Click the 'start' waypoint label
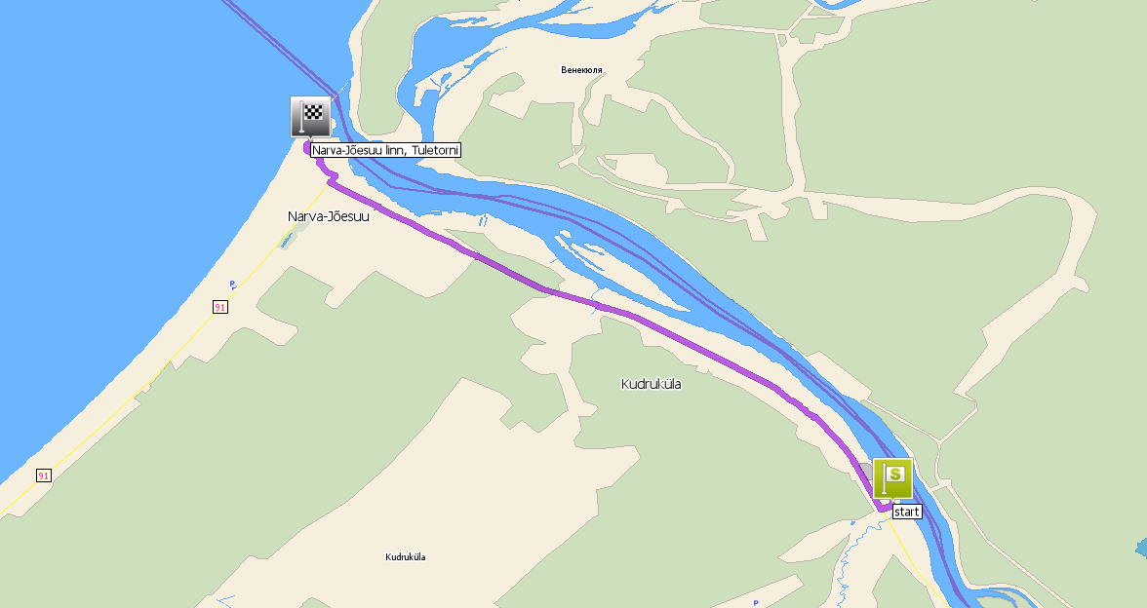The image size is (1147, 608). click(x=906, y=512)
